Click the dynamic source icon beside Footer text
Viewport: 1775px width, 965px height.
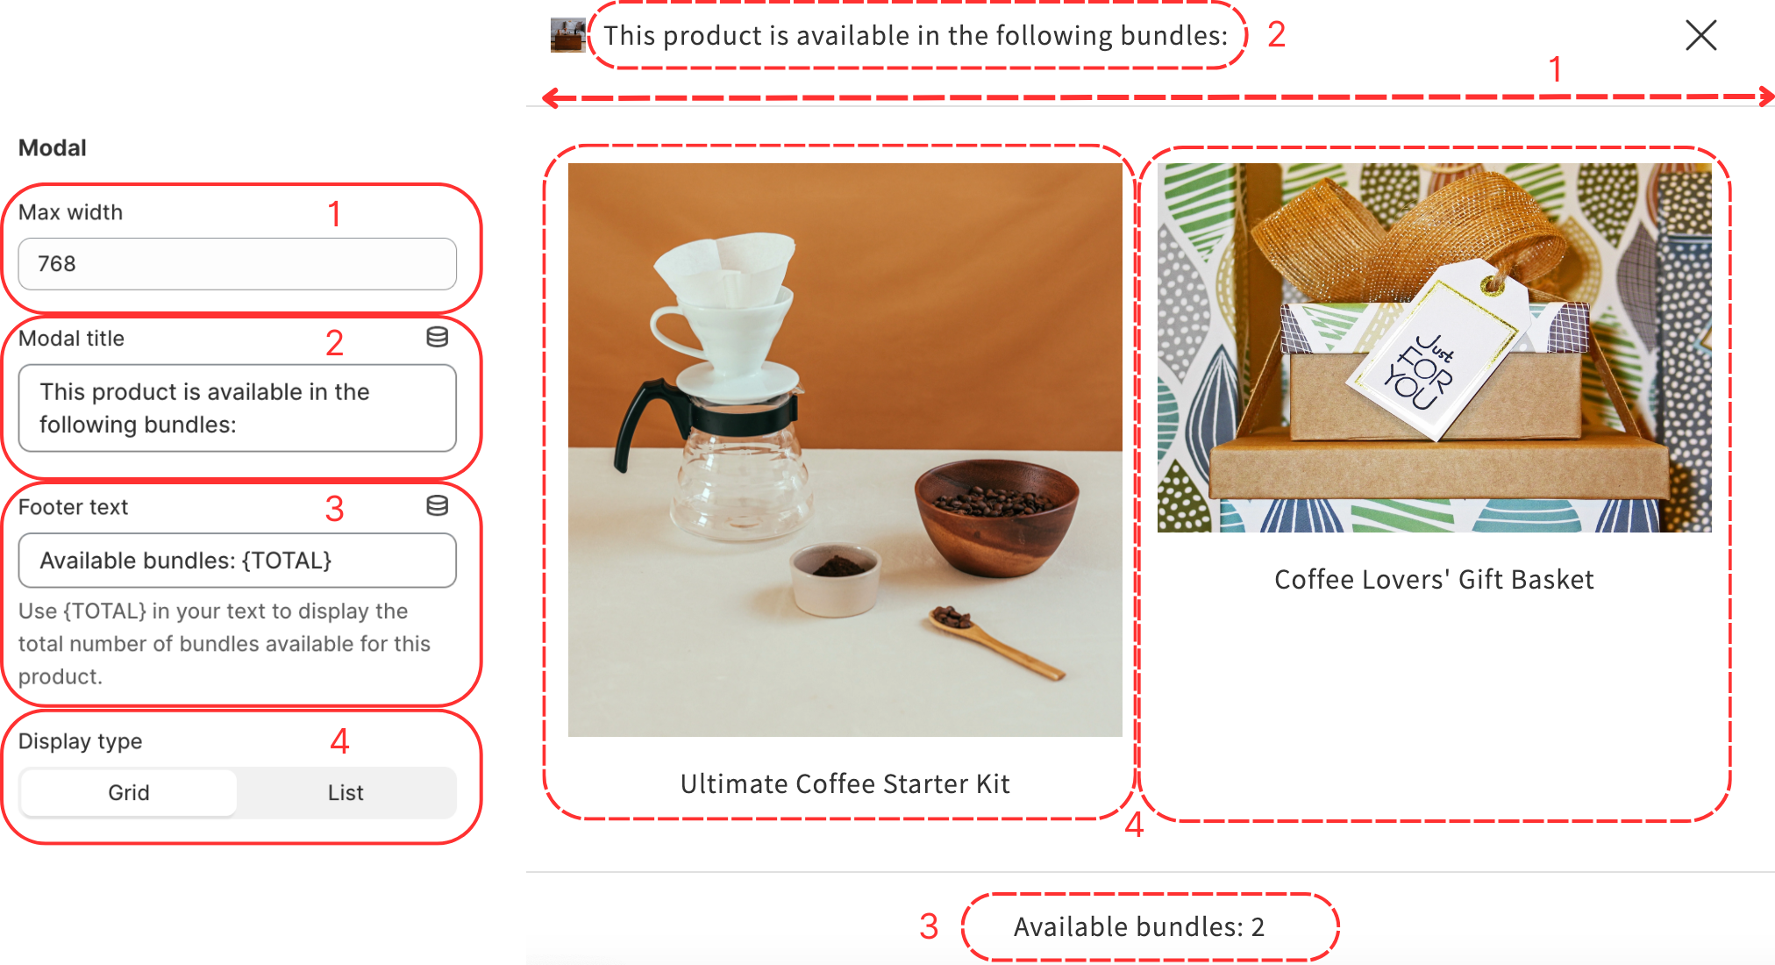(437, 506)
